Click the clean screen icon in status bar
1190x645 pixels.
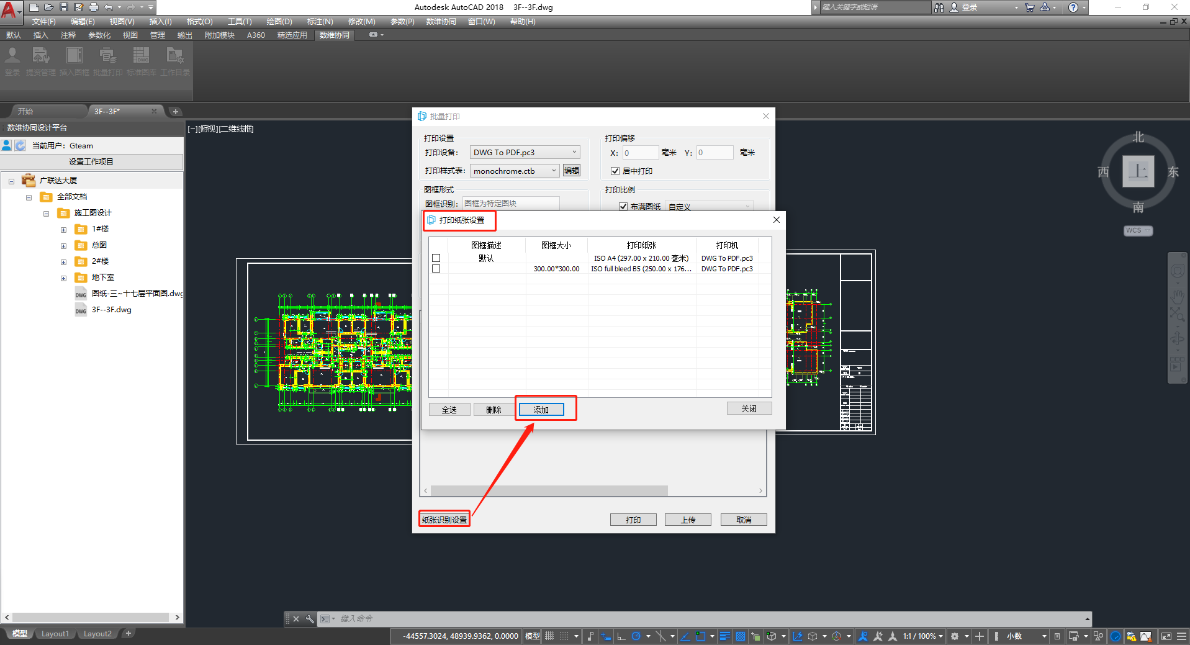coord(1166,636)
